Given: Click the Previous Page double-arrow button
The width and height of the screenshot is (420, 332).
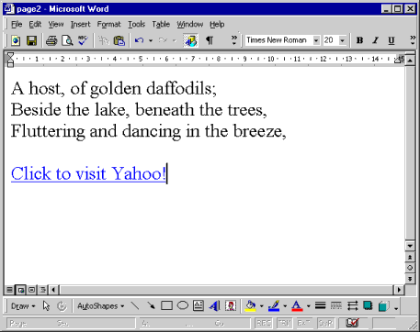Looking at the screenshot, I should click(x=410, y=257).
